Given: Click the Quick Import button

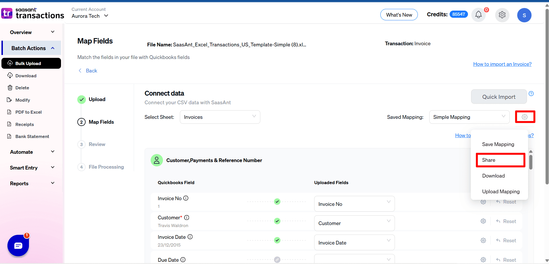Looking at the screenshot, I should click(499, 97).
